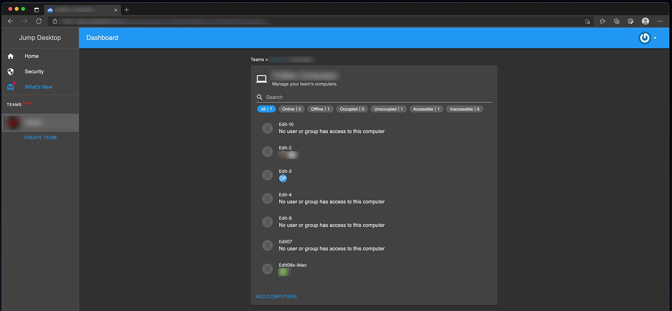Image resolution: width=672 pixels, height=311 pixels.
Task: Click the Edit-2 computer status icon
Action: click(x=267, y=152)
